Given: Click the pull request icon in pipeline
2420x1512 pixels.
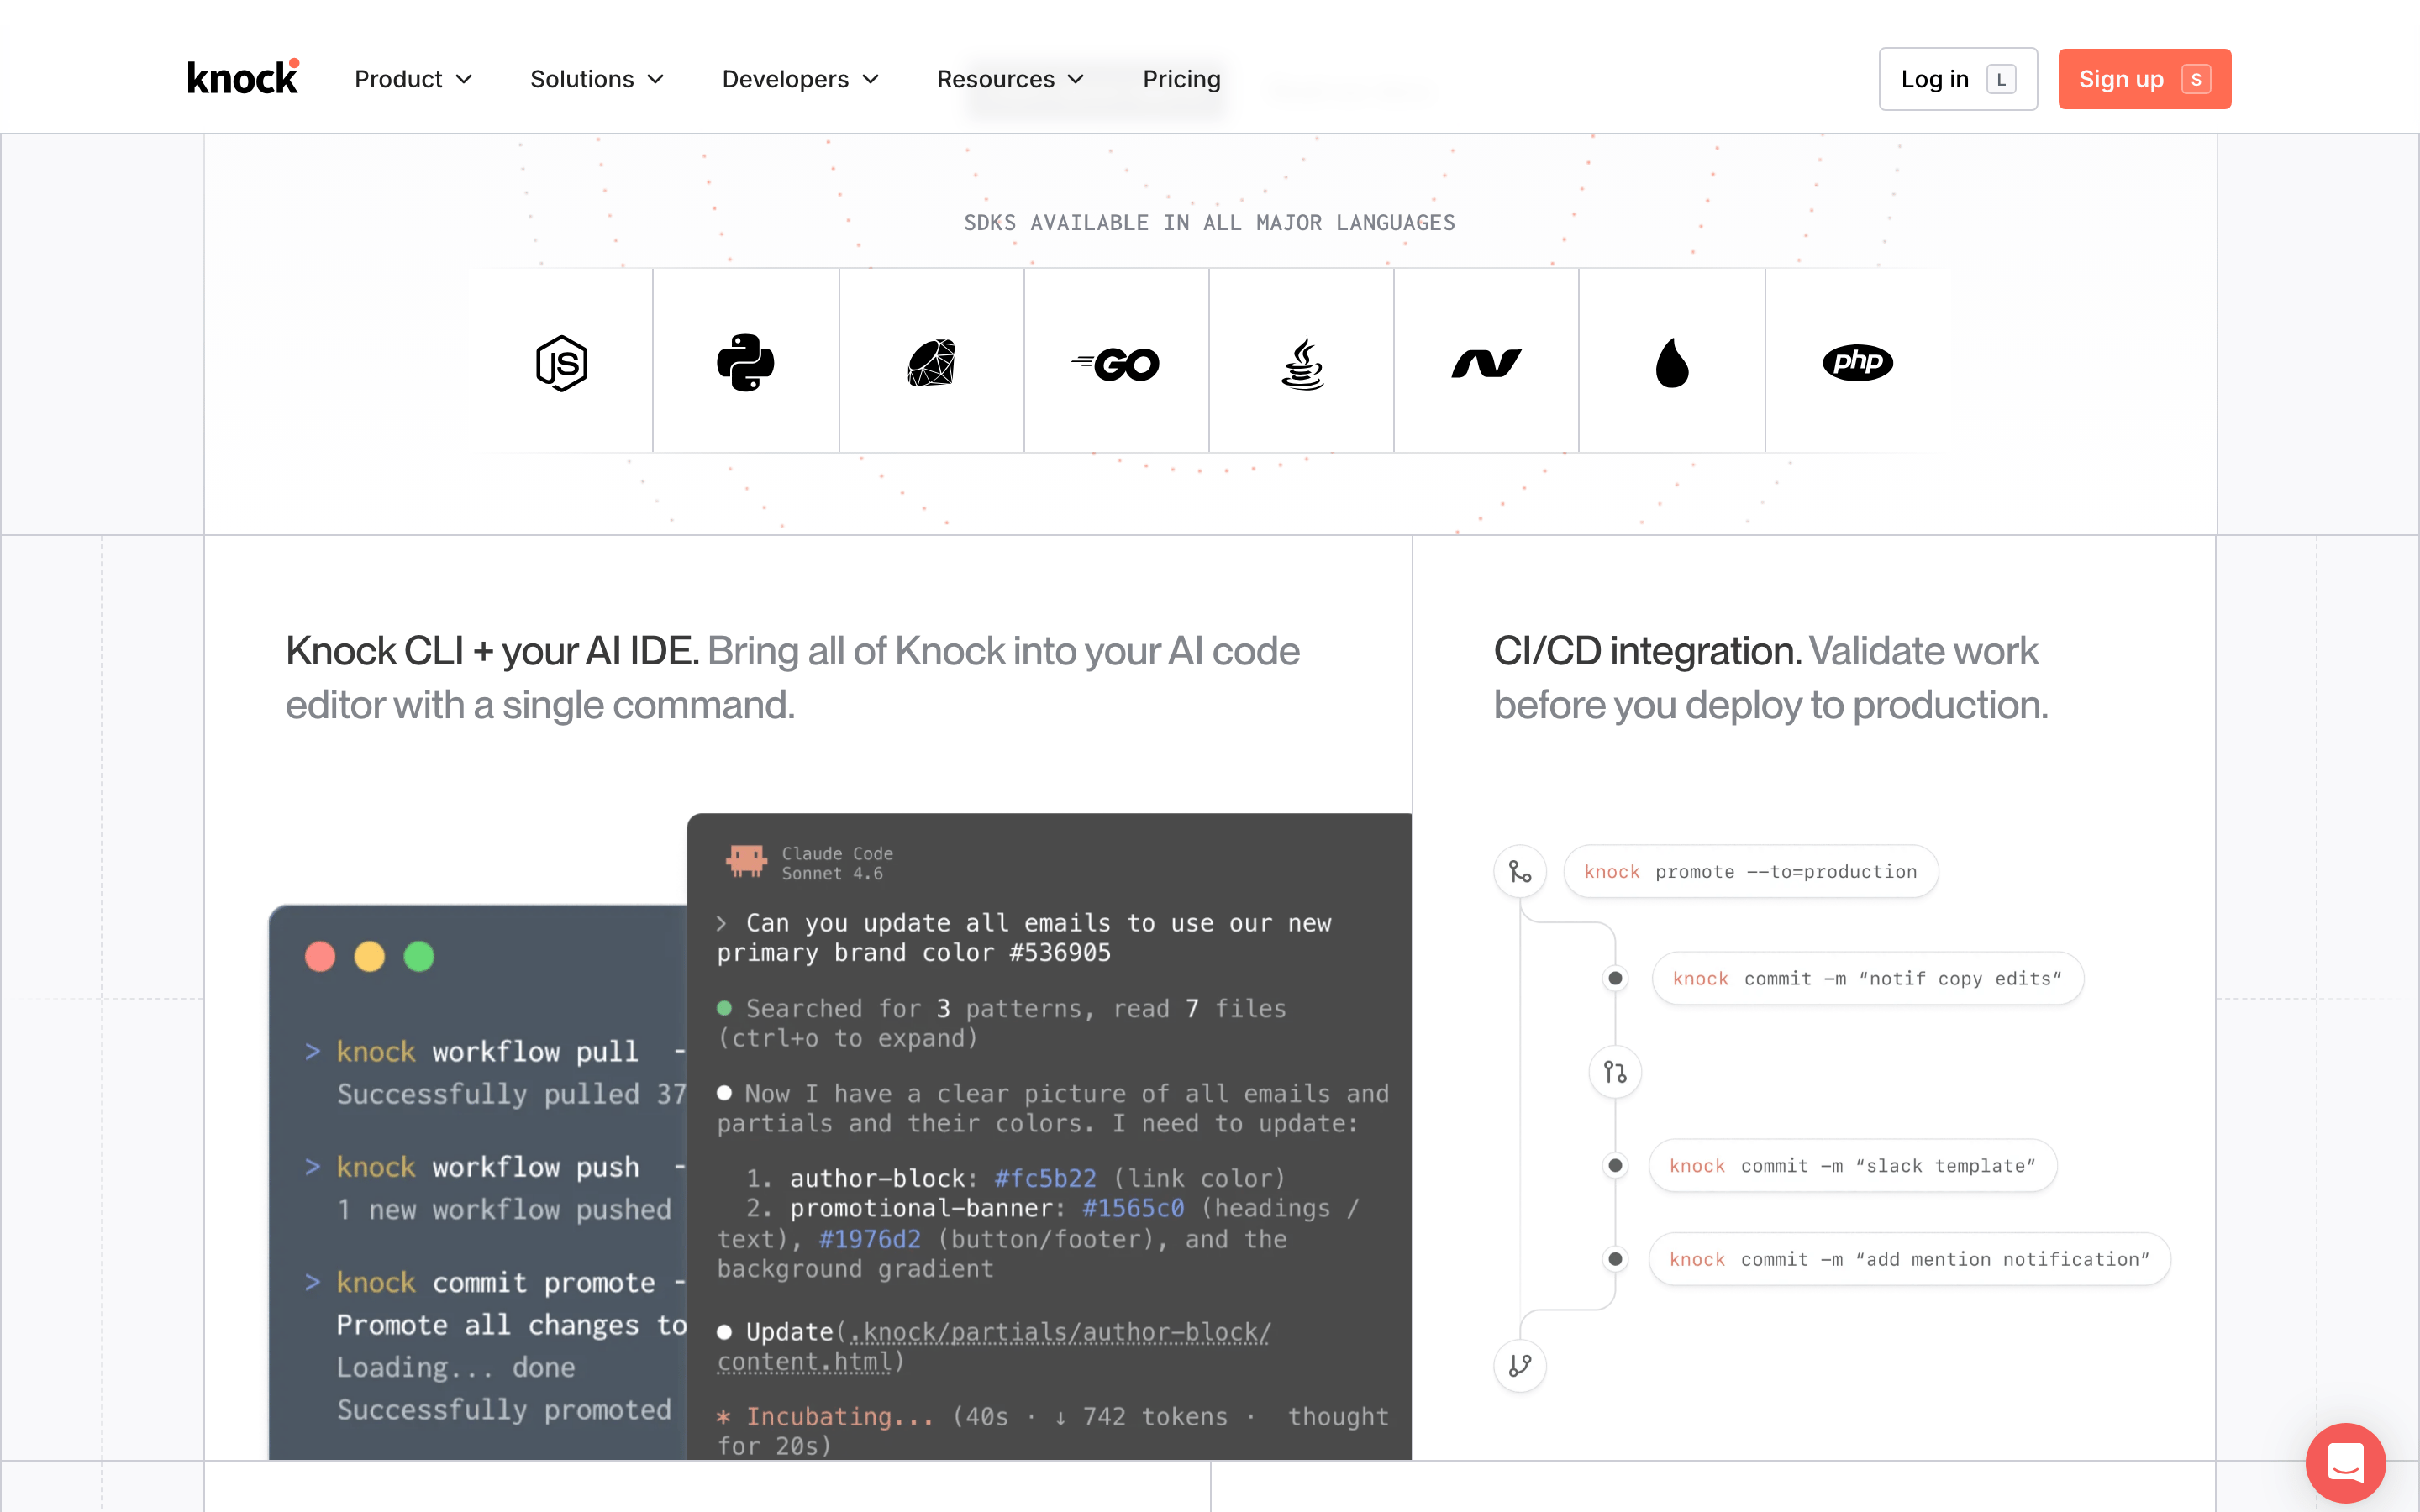Looking at the screenshot, I should click(1615, 1072).
